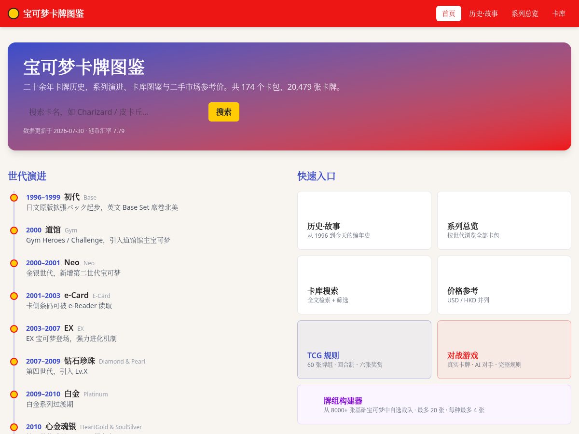Click timeline marker for 2009–2010 白金
Viewport: 579px width, 434px height.
click(14, 394)
